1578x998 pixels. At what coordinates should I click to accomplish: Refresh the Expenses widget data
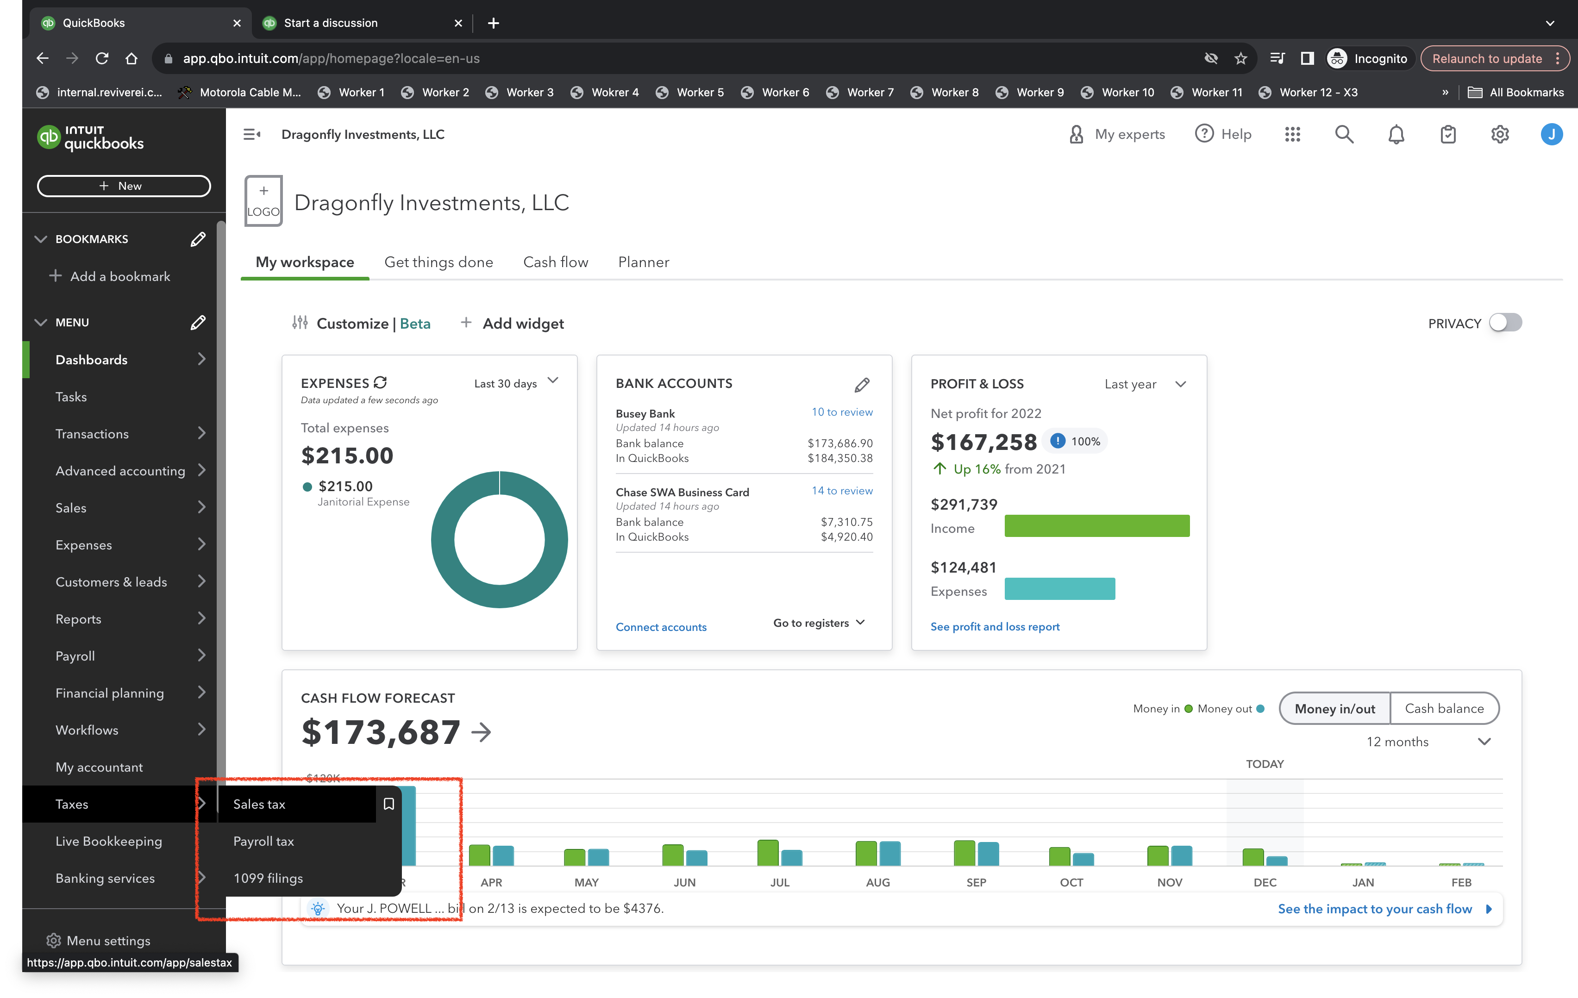point(380,383)
